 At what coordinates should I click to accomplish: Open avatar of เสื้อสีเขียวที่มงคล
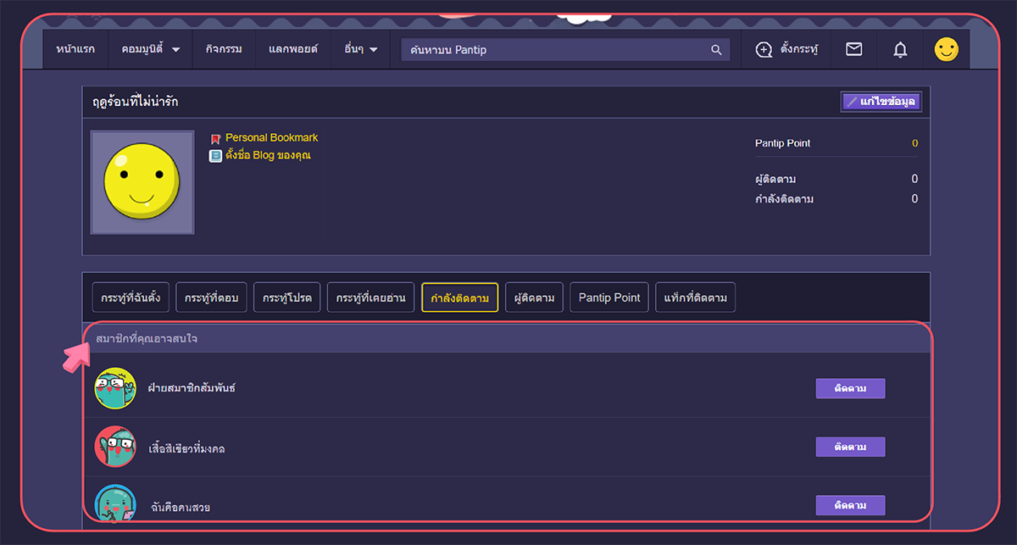(116, 447)
